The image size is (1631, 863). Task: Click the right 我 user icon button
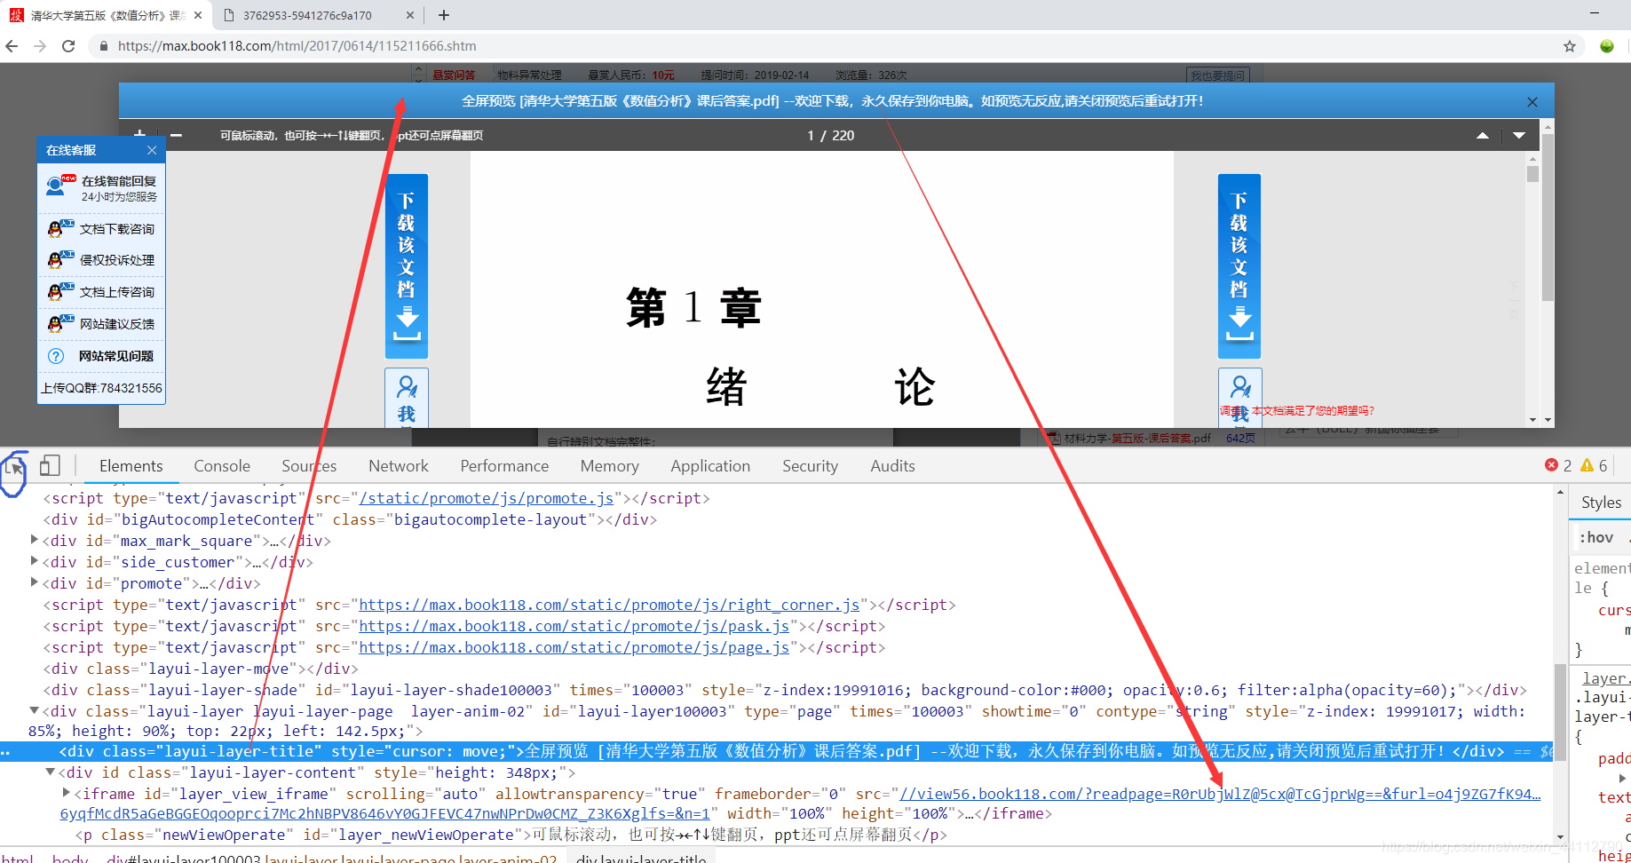point(1239,398)
